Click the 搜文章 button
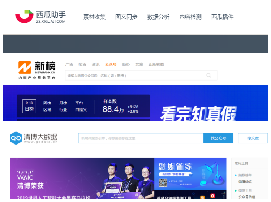The height and width of the screenshot is (202, 271). click(x=253, y=138)
